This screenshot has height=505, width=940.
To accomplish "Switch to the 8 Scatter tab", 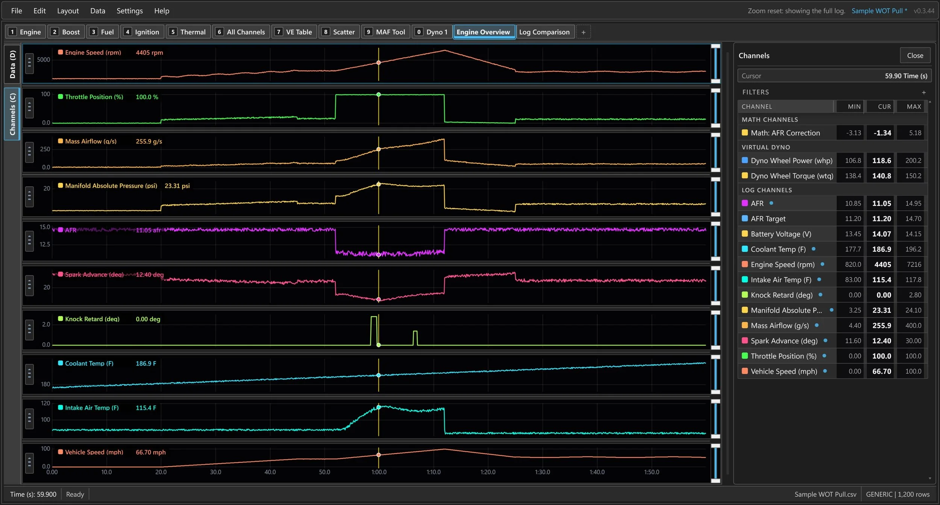I will click(339, 32).
